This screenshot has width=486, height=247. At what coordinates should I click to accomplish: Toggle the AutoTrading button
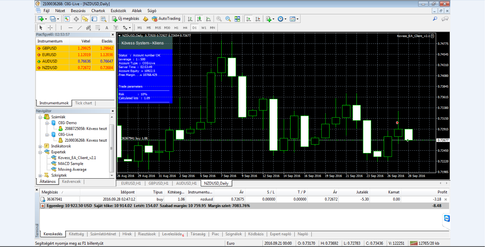pyautogui.click(x=166, y=19)
